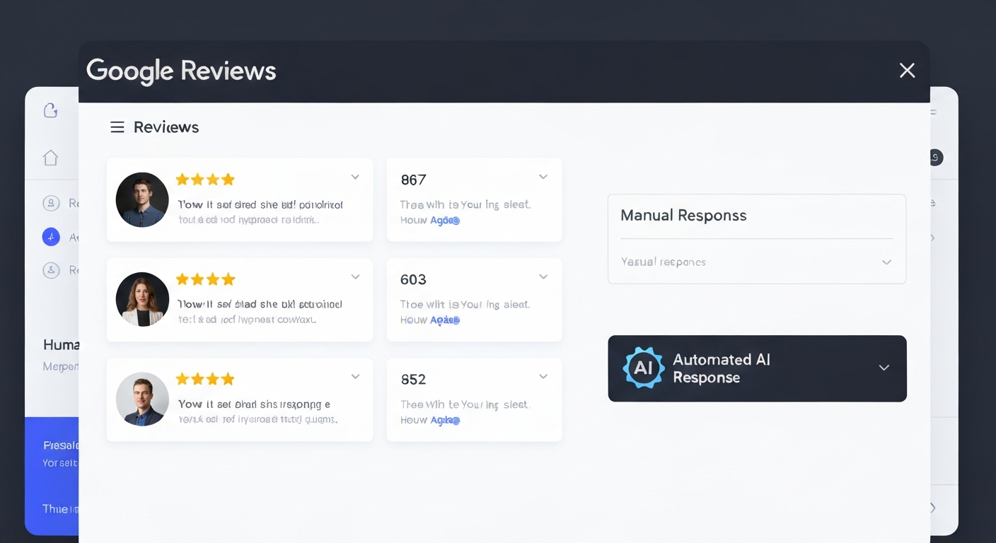Close the Google Reviews dialog
The image size is (996, 543).
(907, 71)
